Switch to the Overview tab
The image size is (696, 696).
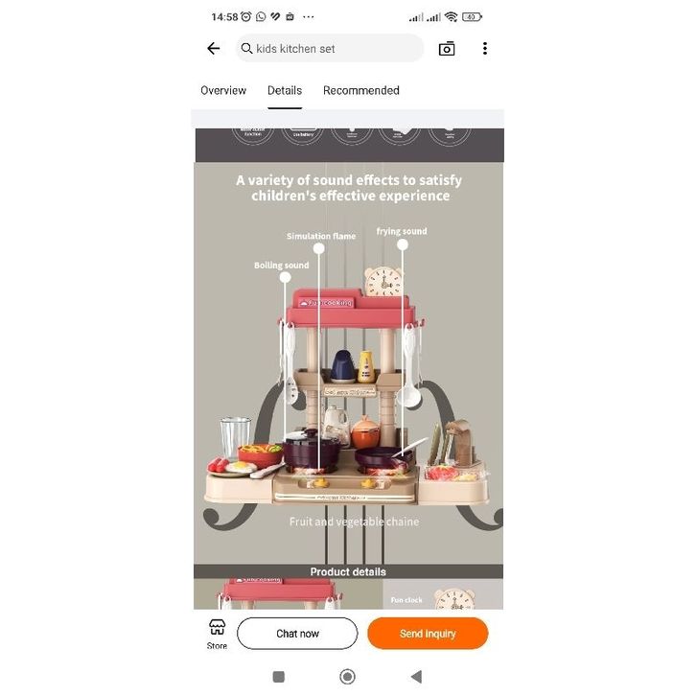pyautogui.click(x=223, y=90)
